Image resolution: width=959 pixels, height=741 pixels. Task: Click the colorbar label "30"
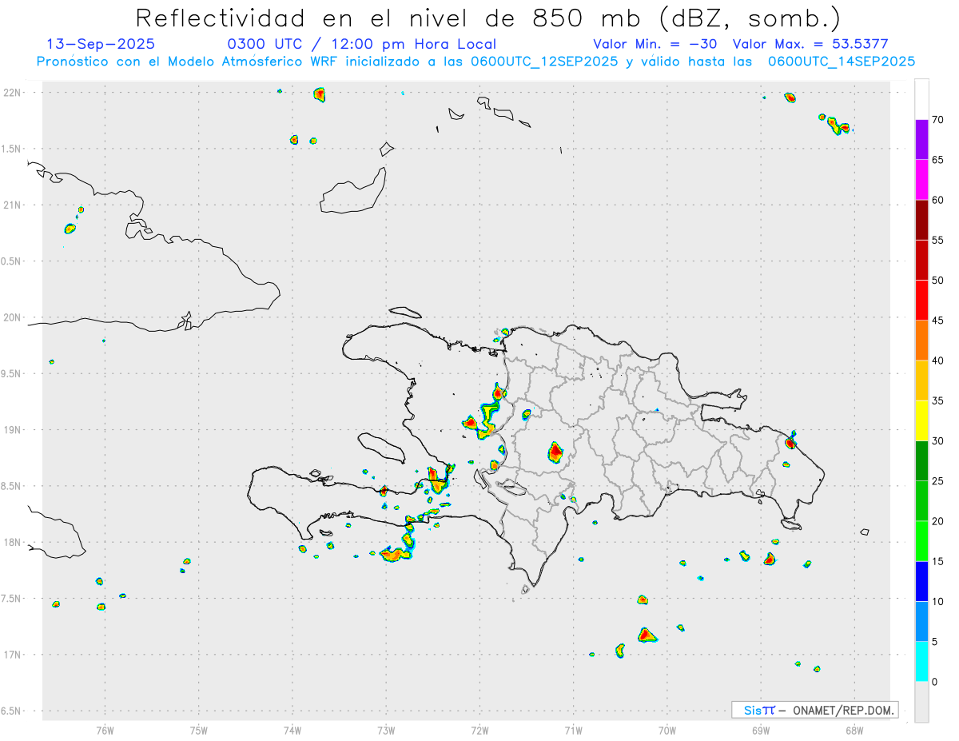point(938,441)
